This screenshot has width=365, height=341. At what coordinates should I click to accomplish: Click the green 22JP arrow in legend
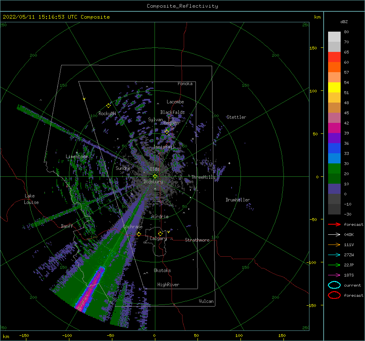click(x=334, y=265)
